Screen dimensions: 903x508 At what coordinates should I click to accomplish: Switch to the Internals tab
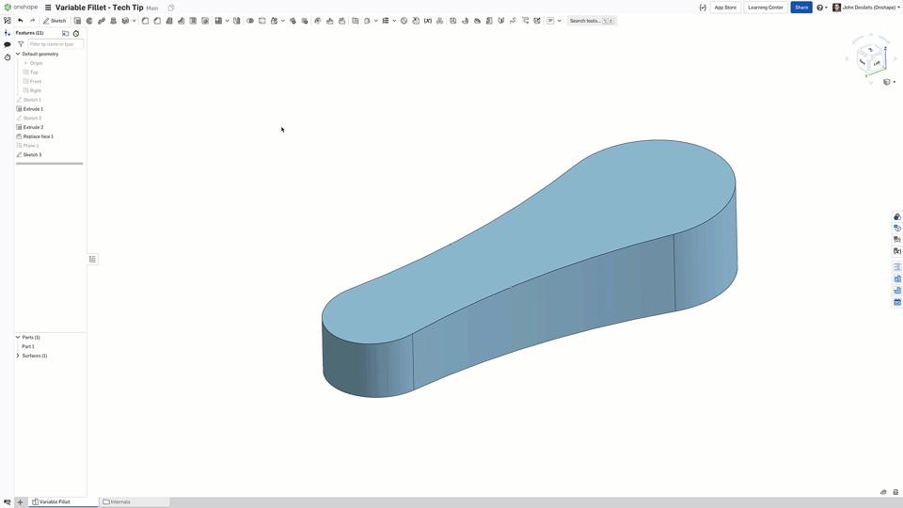tap(120, 501)
